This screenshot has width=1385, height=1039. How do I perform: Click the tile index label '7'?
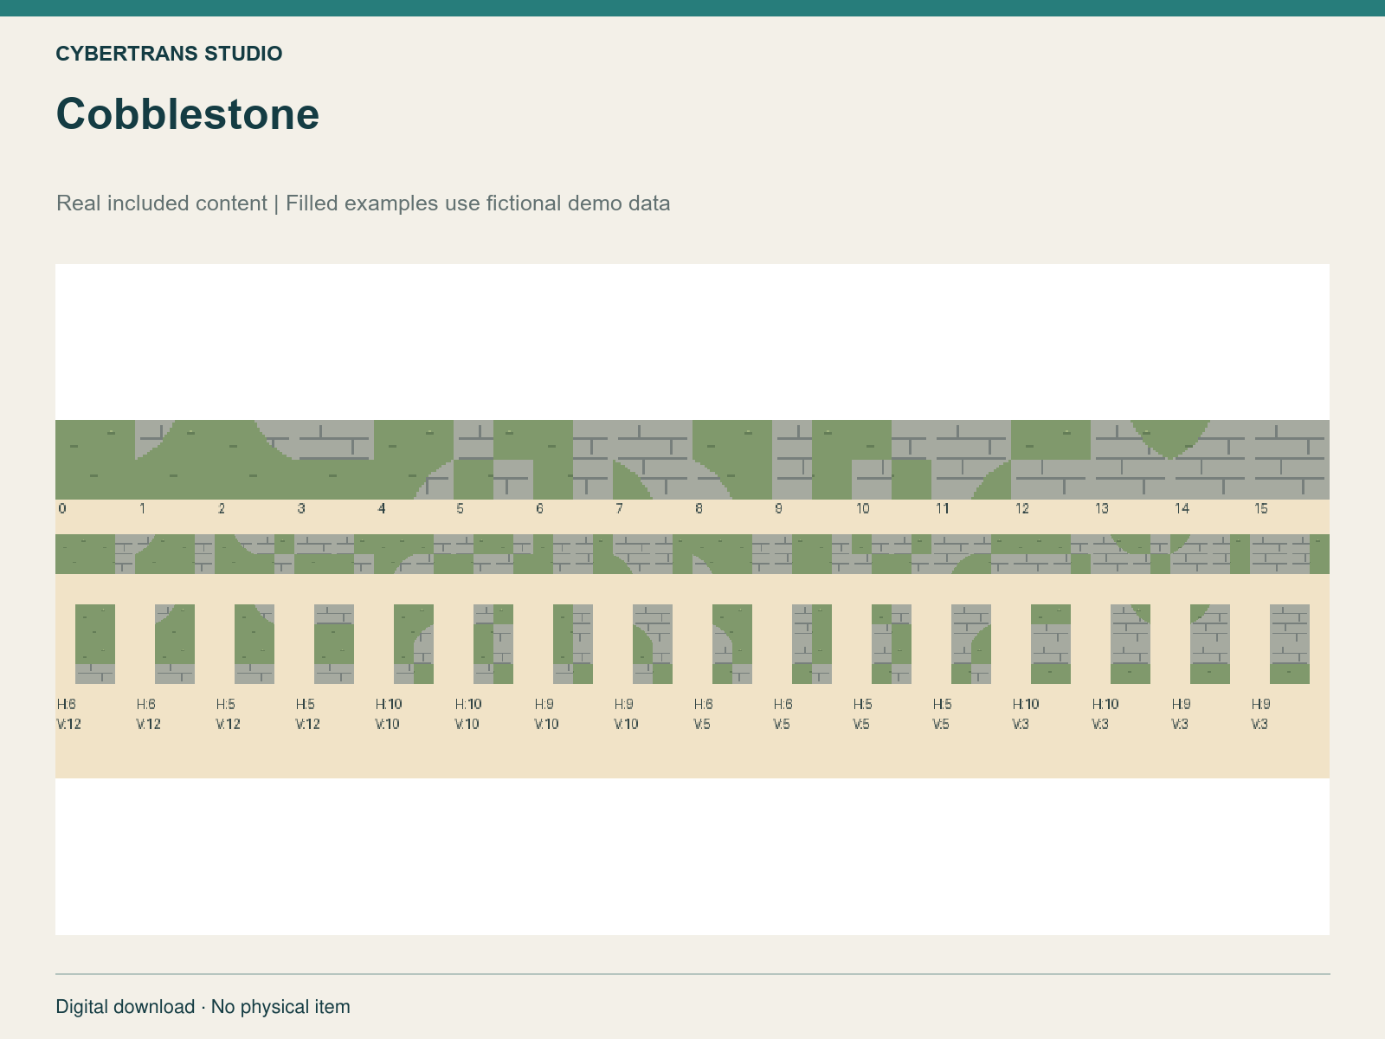point(619,509)
